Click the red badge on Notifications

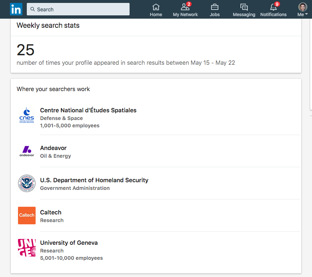point(277,4)
